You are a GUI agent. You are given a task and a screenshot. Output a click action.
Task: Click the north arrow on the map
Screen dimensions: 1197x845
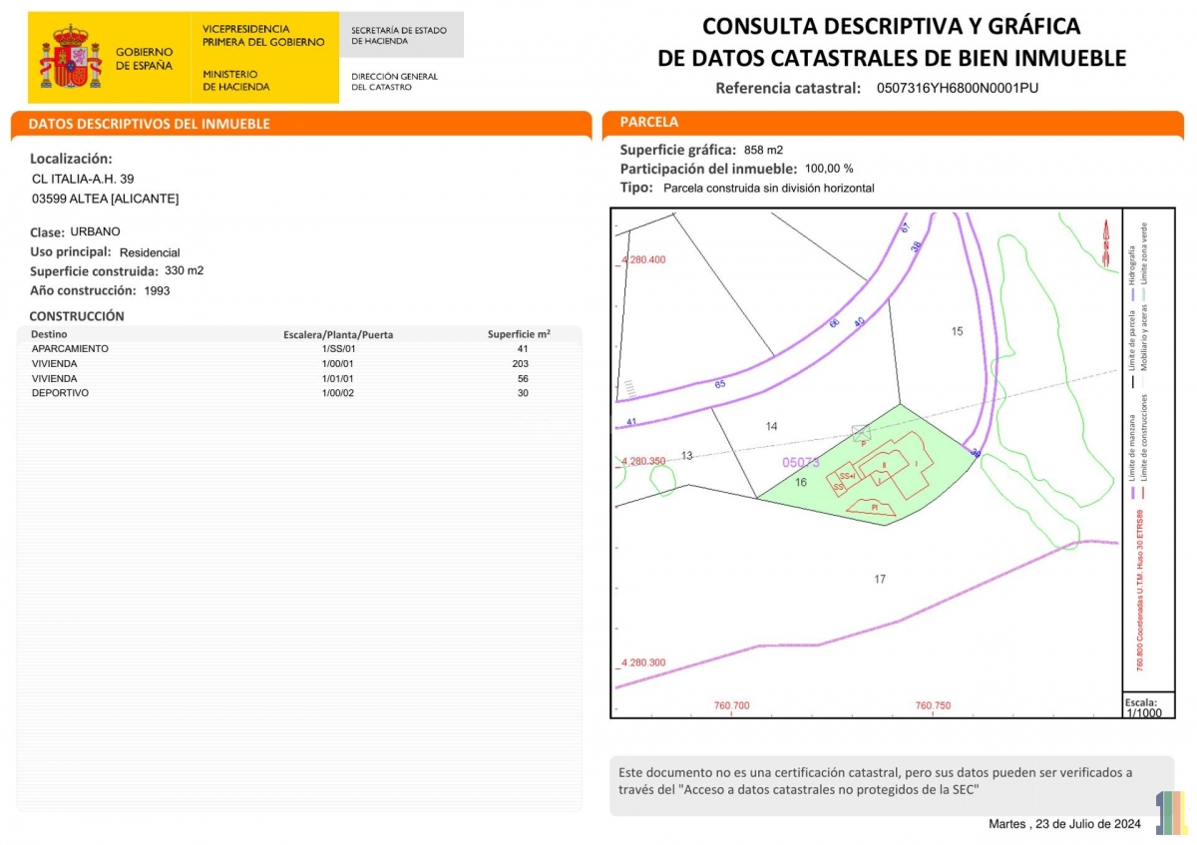click(1106, 241)
